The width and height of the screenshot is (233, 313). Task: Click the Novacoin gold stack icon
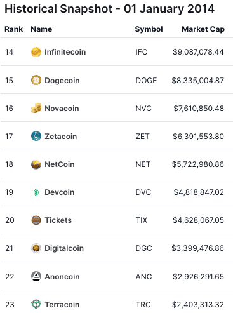tap(36, 108)
